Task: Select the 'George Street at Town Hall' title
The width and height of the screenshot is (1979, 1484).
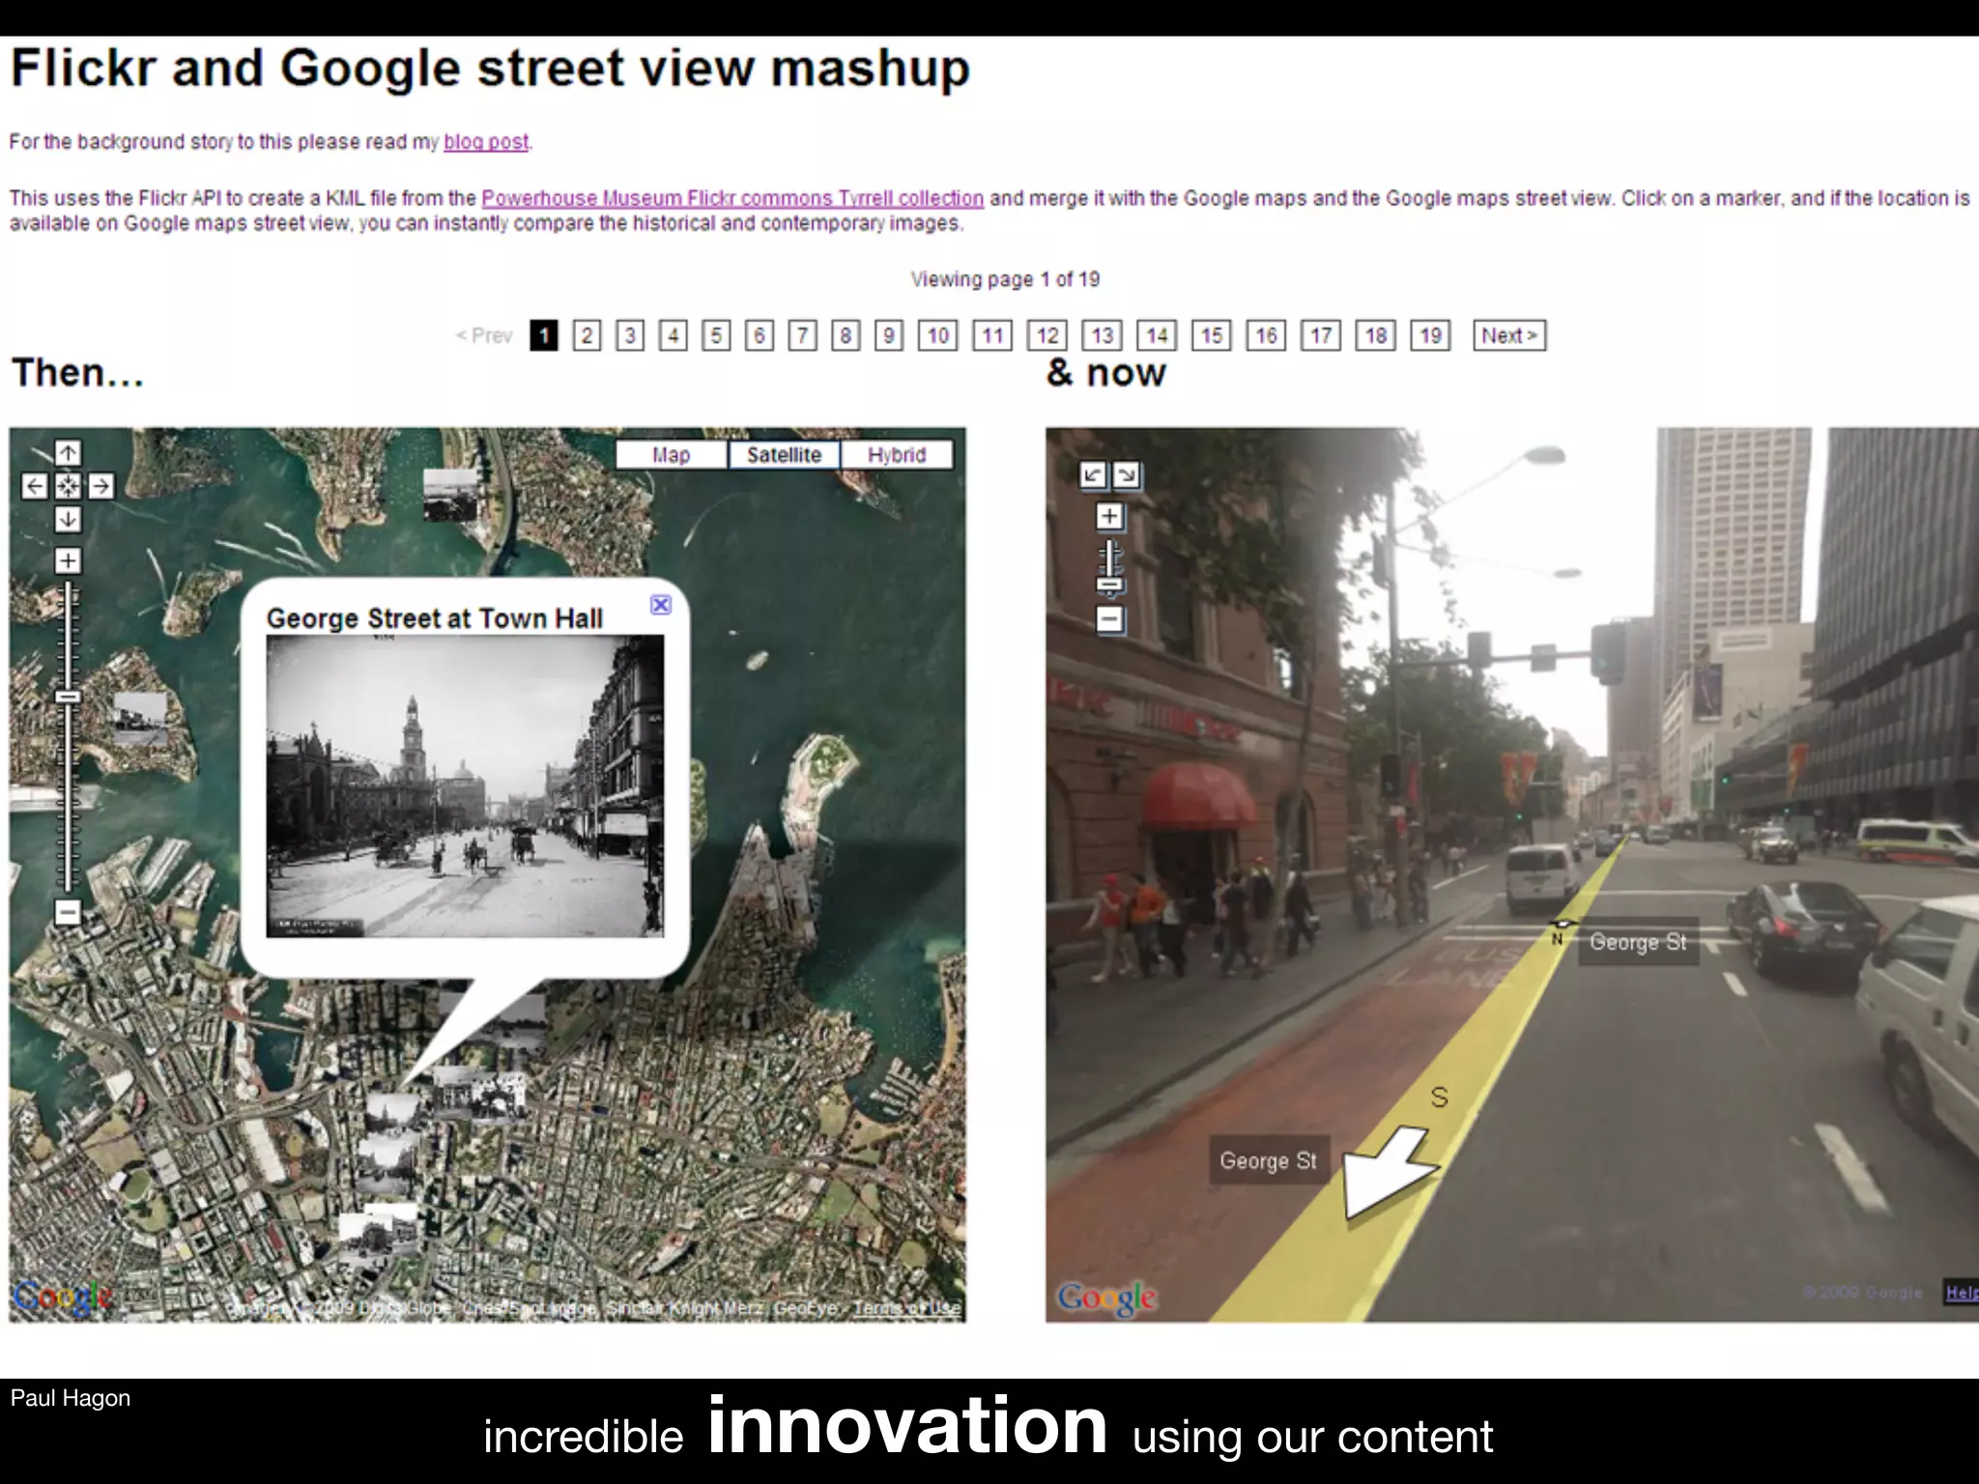Action: coord(435,618)
